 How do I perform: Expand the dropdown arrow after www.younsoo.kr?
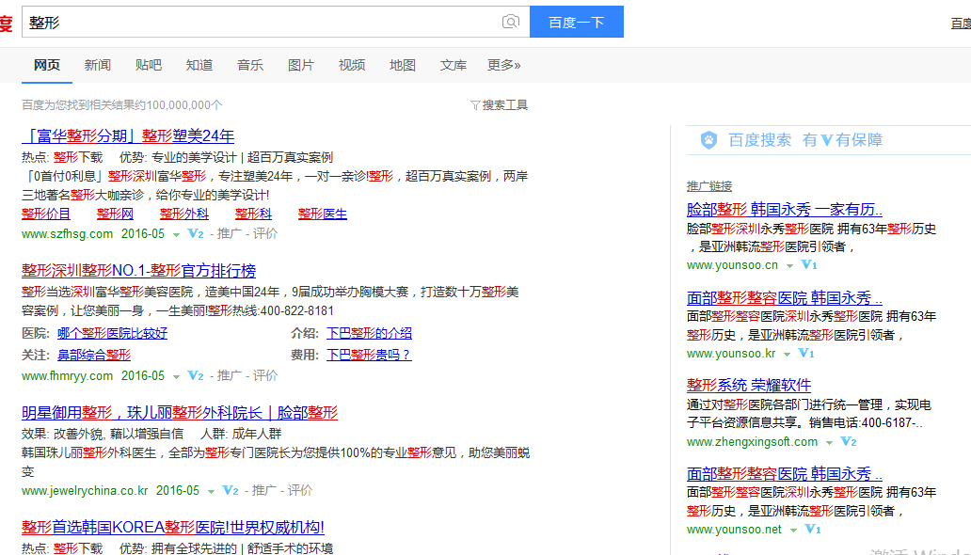(x=788, y=355)
